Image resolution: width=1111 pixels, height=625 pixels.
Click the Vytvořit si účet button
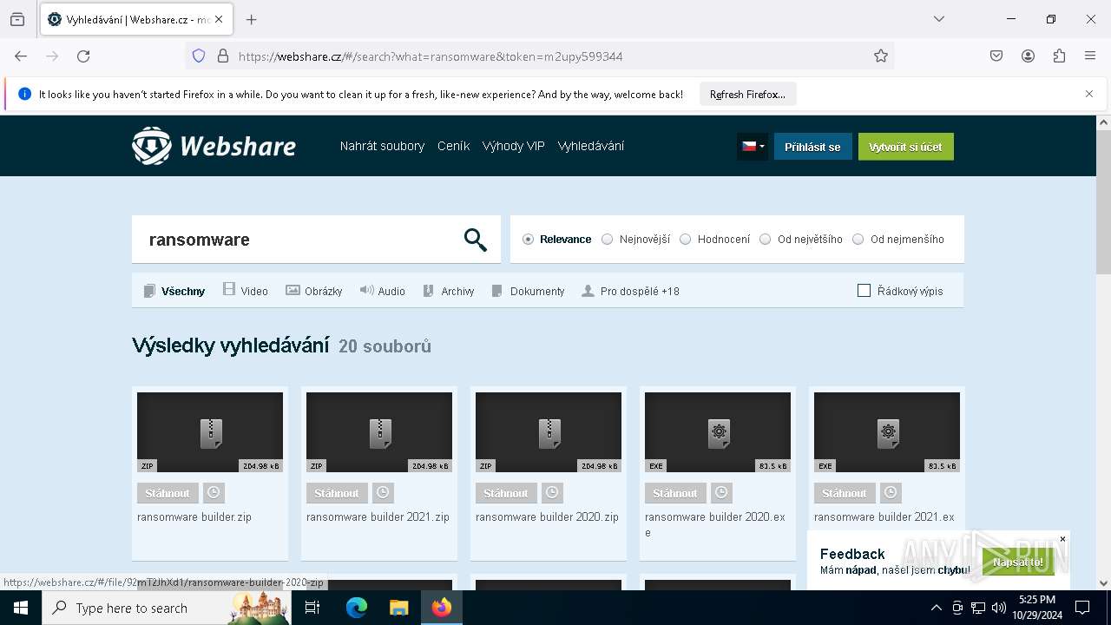click(x=906, y=147)
